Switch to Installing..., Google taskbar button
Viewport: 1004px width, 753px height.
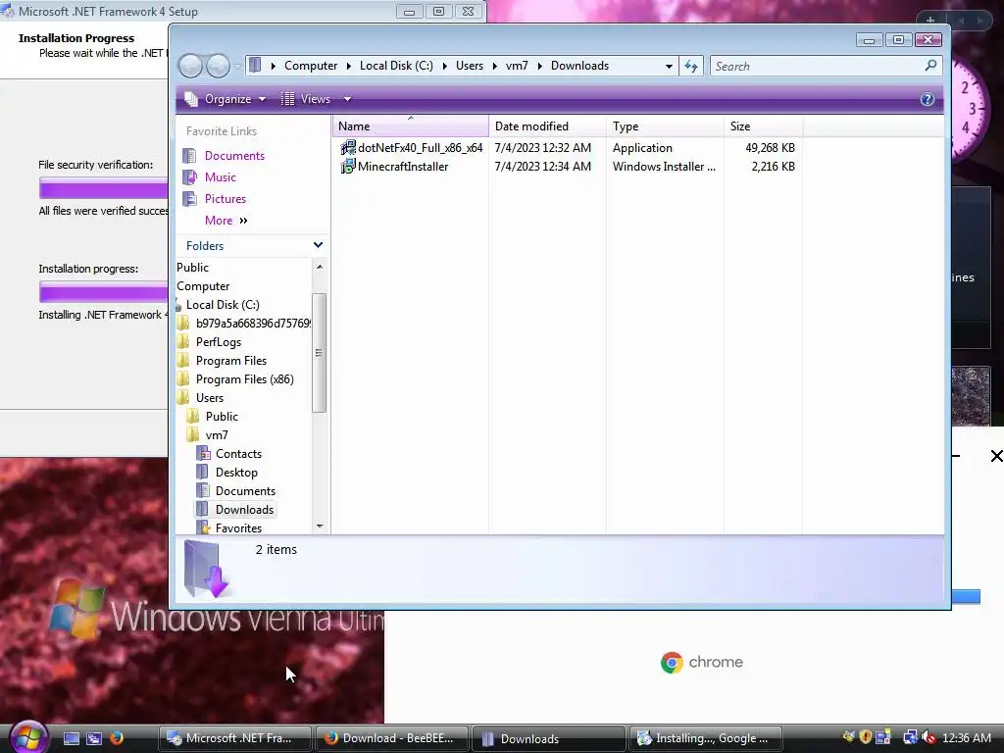(x=706, y=738)
